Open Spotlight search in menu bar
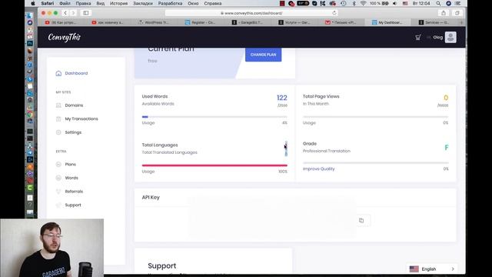492x277 pixels. coord(438,3)
